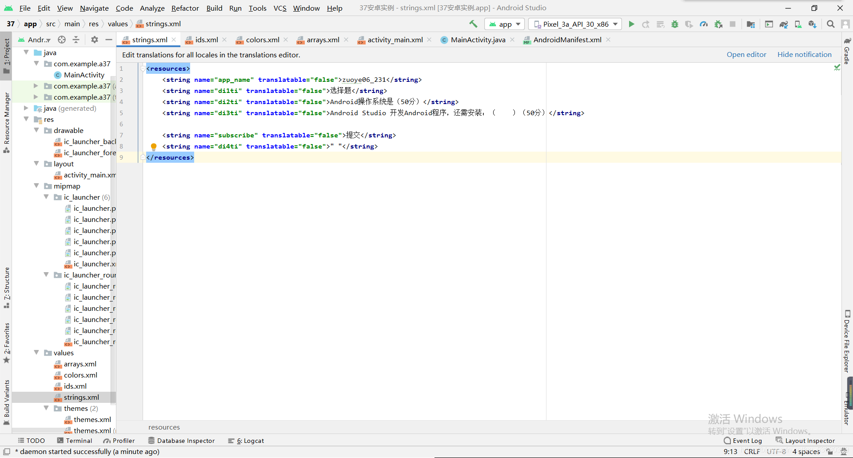
Task: Toggle tool window bars icon in status bar
Action: 7,452
